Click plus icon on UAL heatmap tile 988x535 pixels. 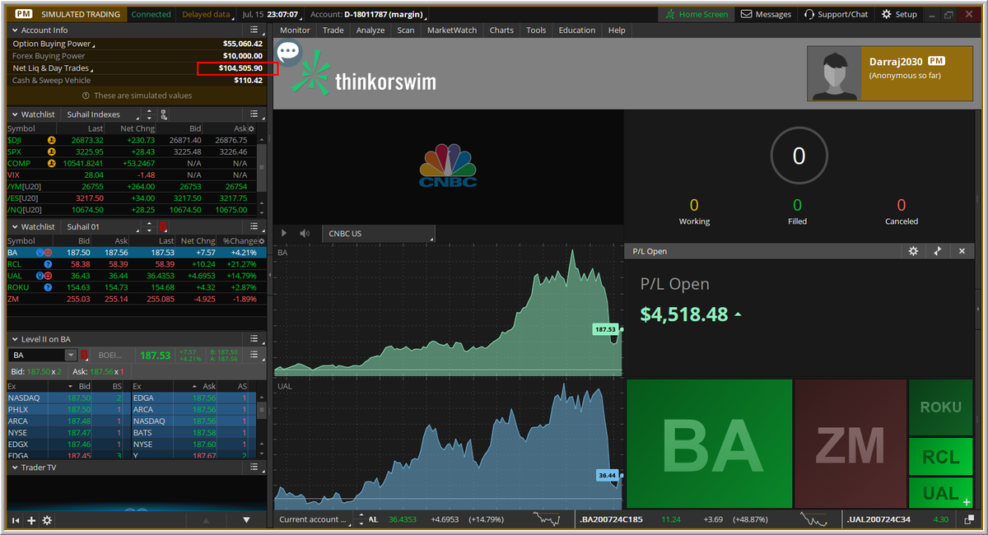tap(966, 500)
